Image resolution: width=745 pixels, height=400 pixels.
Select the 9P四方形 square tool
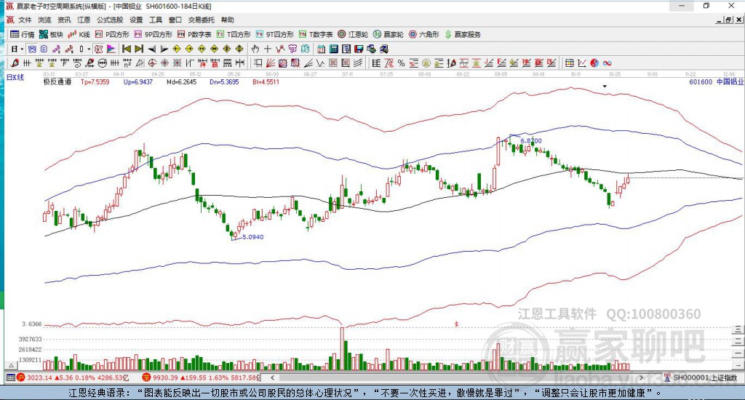[x=153, y=34]
